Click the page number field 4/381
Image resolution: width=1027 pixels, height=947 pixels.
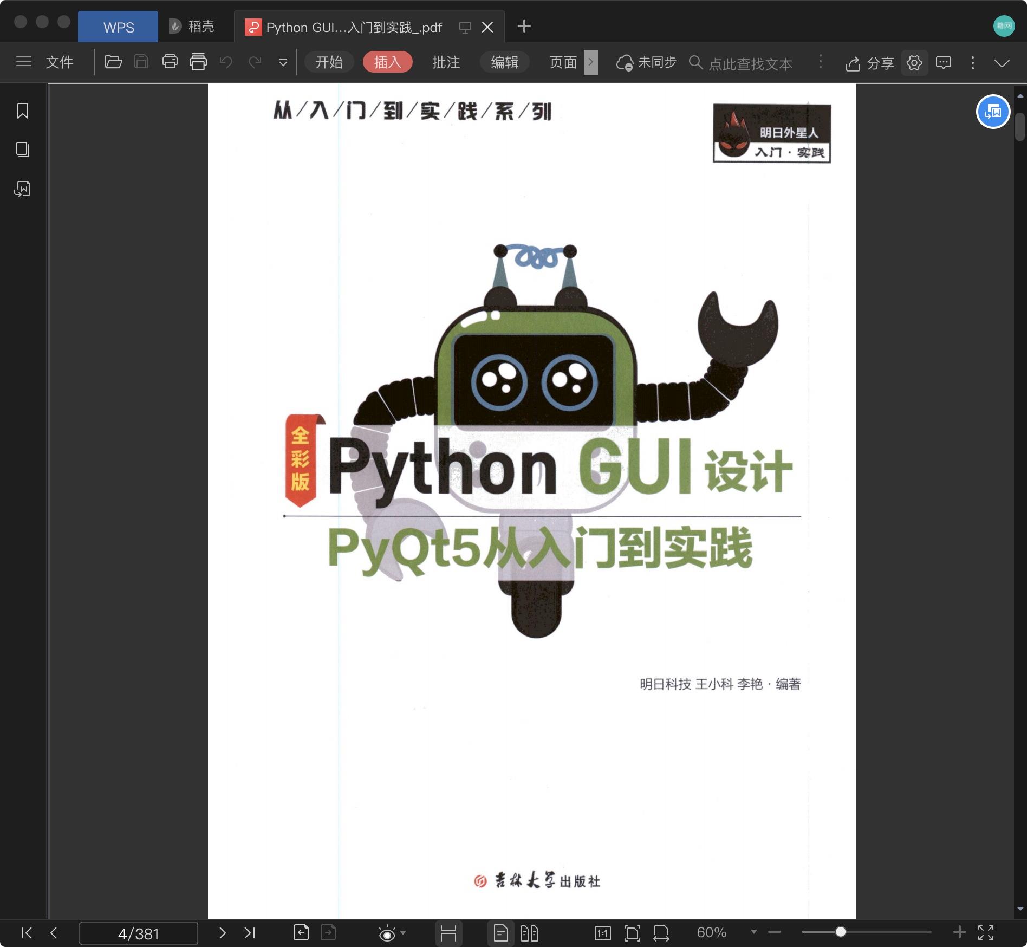(139, 933)
